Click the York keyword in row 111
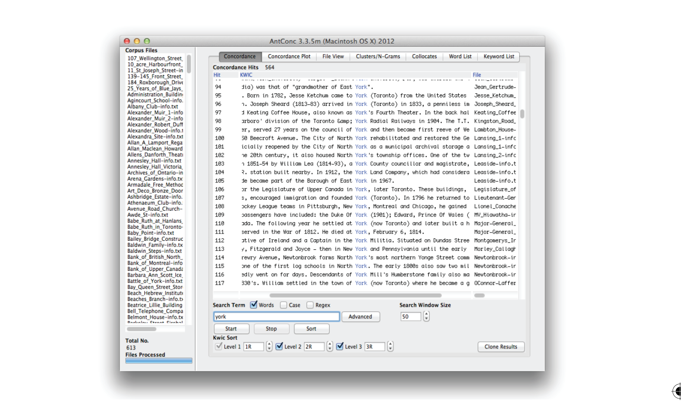The image size is (681, 410). click(x=361, y=232)
